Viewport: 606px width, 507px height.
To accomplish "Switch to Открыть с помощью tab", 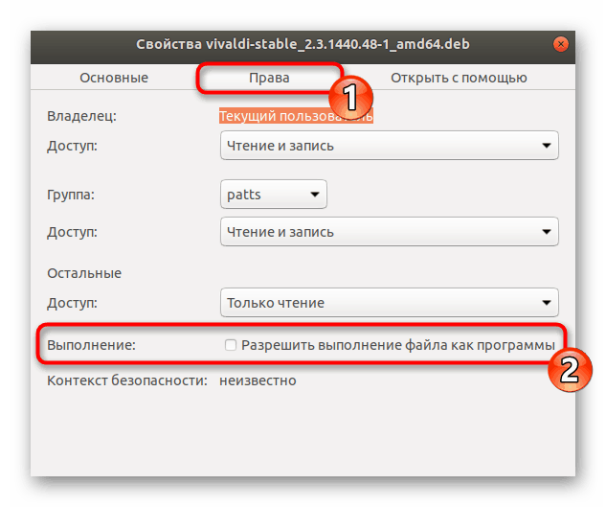I will coord(459,78).
